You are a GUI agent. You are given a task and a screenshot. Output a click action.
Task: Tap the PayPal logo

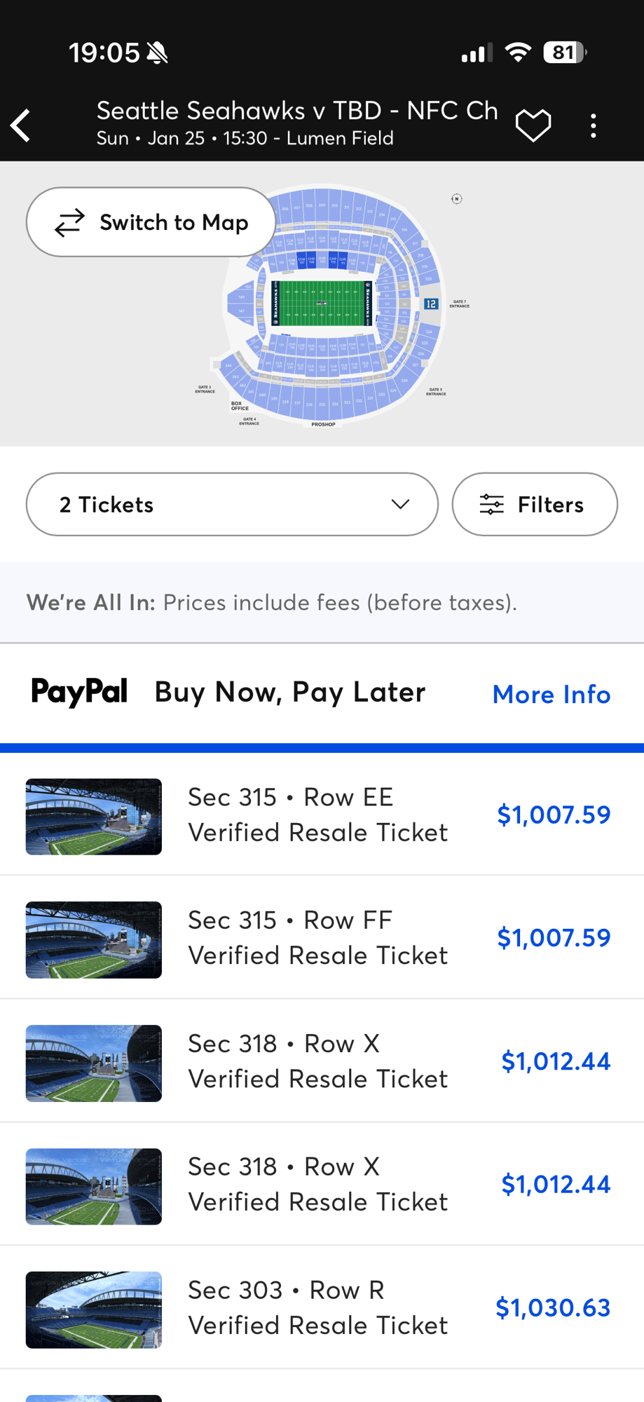[x=79, y=692]
